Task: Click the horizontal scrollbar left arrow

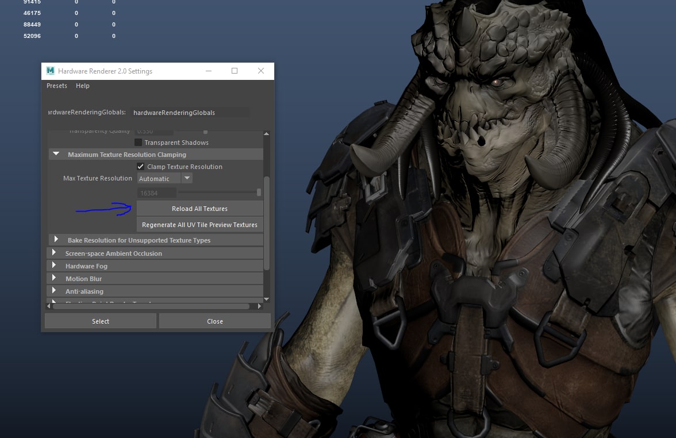Action: (49, 306)
